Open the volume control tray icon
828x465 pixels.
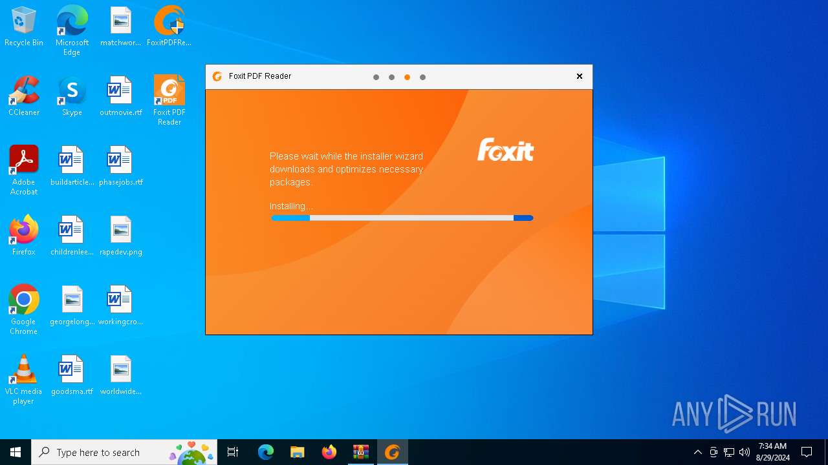(x=745, y=453)
